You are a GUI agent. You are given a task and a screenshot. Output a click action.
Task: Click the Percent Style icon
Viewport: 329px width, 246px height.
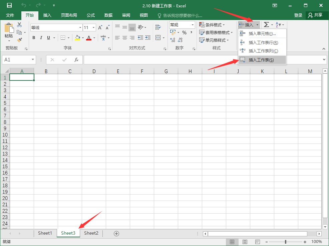tap(184, 33)
